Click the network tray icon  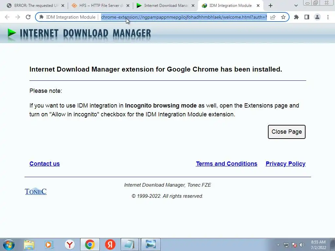tap(286, 245)
